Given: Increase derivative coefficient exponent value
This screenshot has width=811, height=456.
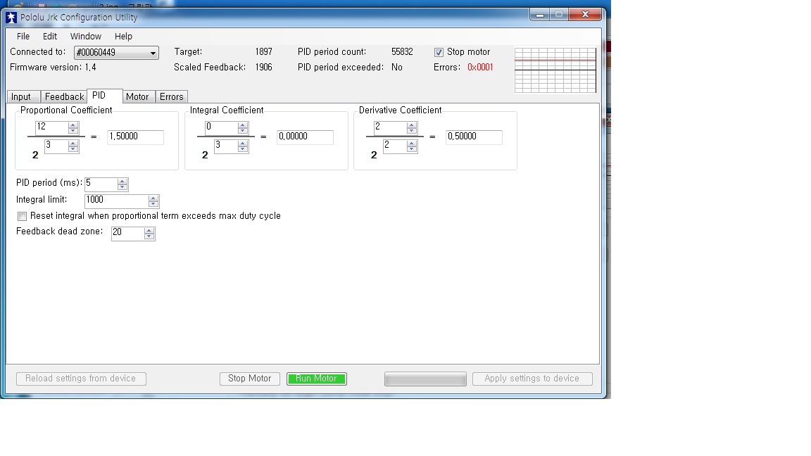Looking at the screenshot, I should click(x=412, y=144).
